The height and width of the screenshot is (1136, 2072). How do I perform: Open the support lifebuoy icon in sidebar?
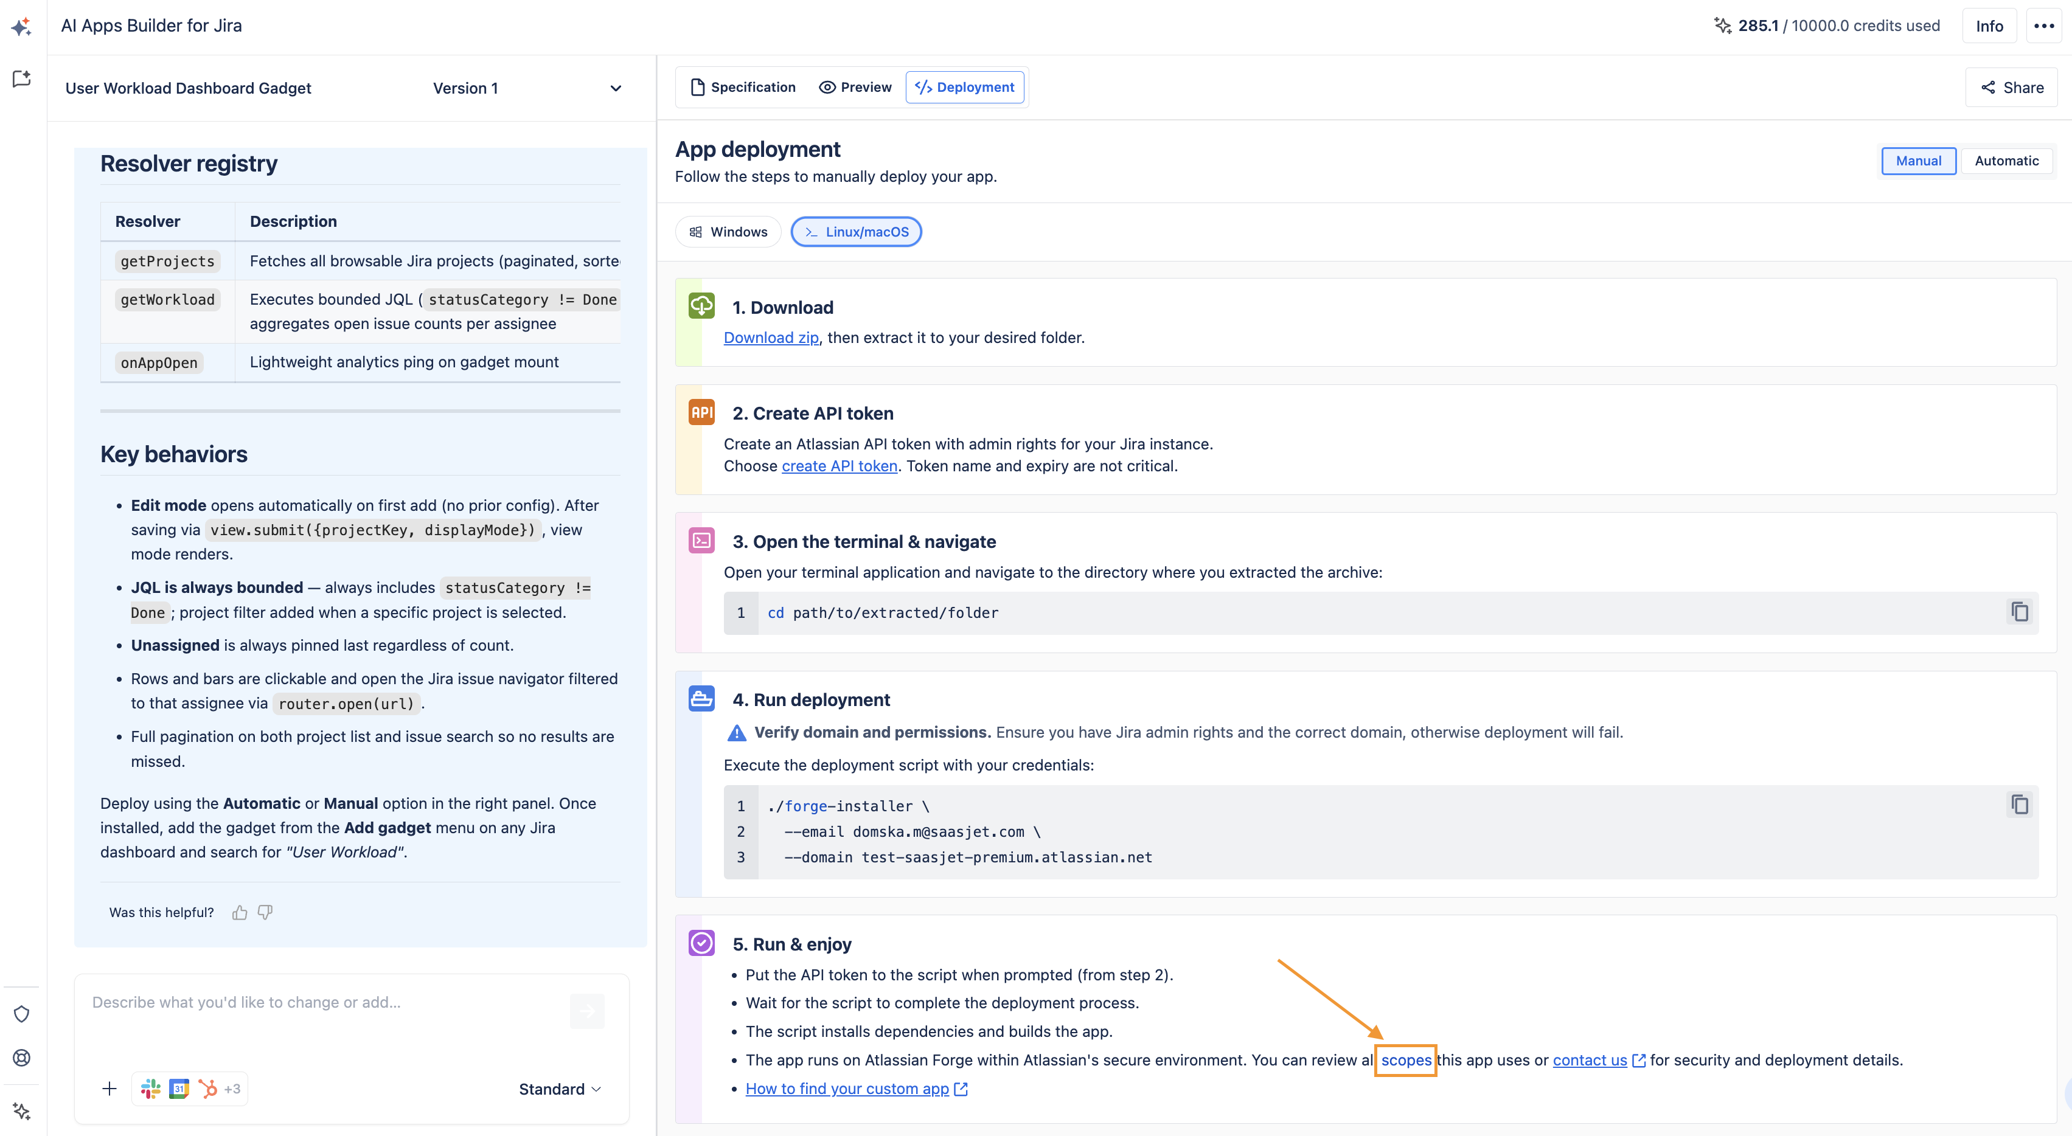pos(22,1058)
